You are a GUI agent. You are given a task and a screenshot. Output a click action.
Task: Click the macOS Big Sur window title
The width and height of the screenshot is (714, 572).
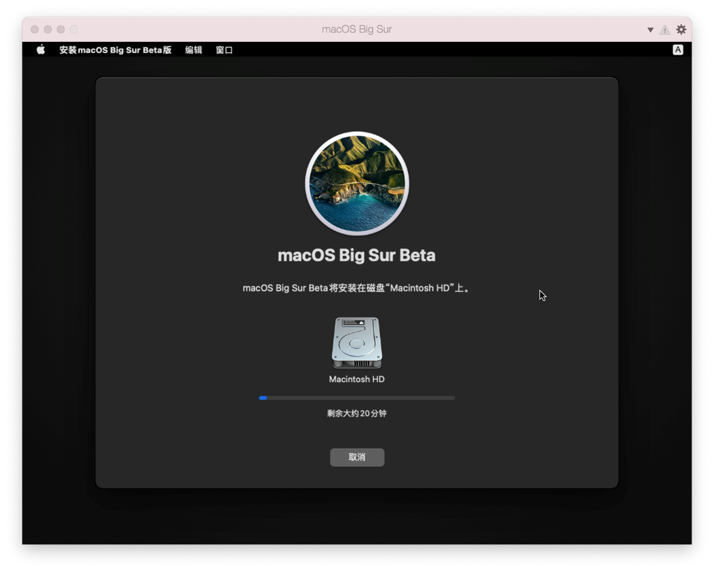coord(357,29)
